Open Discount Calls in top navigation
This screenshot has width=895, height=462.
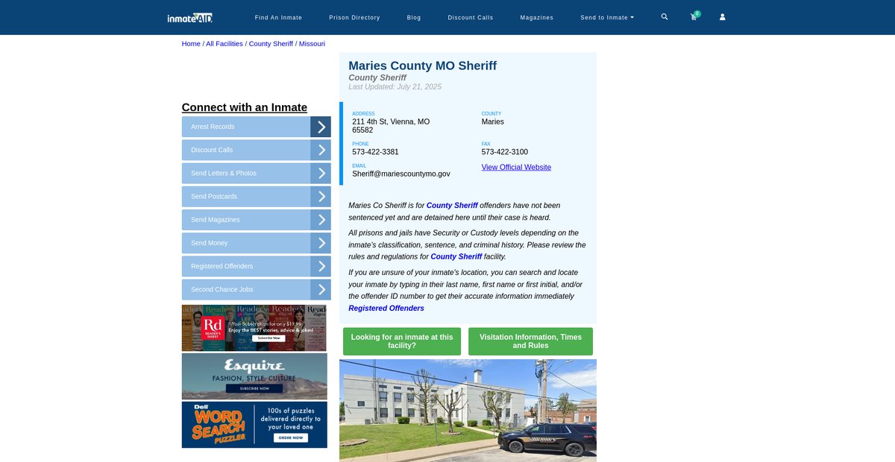click(471, 17)
